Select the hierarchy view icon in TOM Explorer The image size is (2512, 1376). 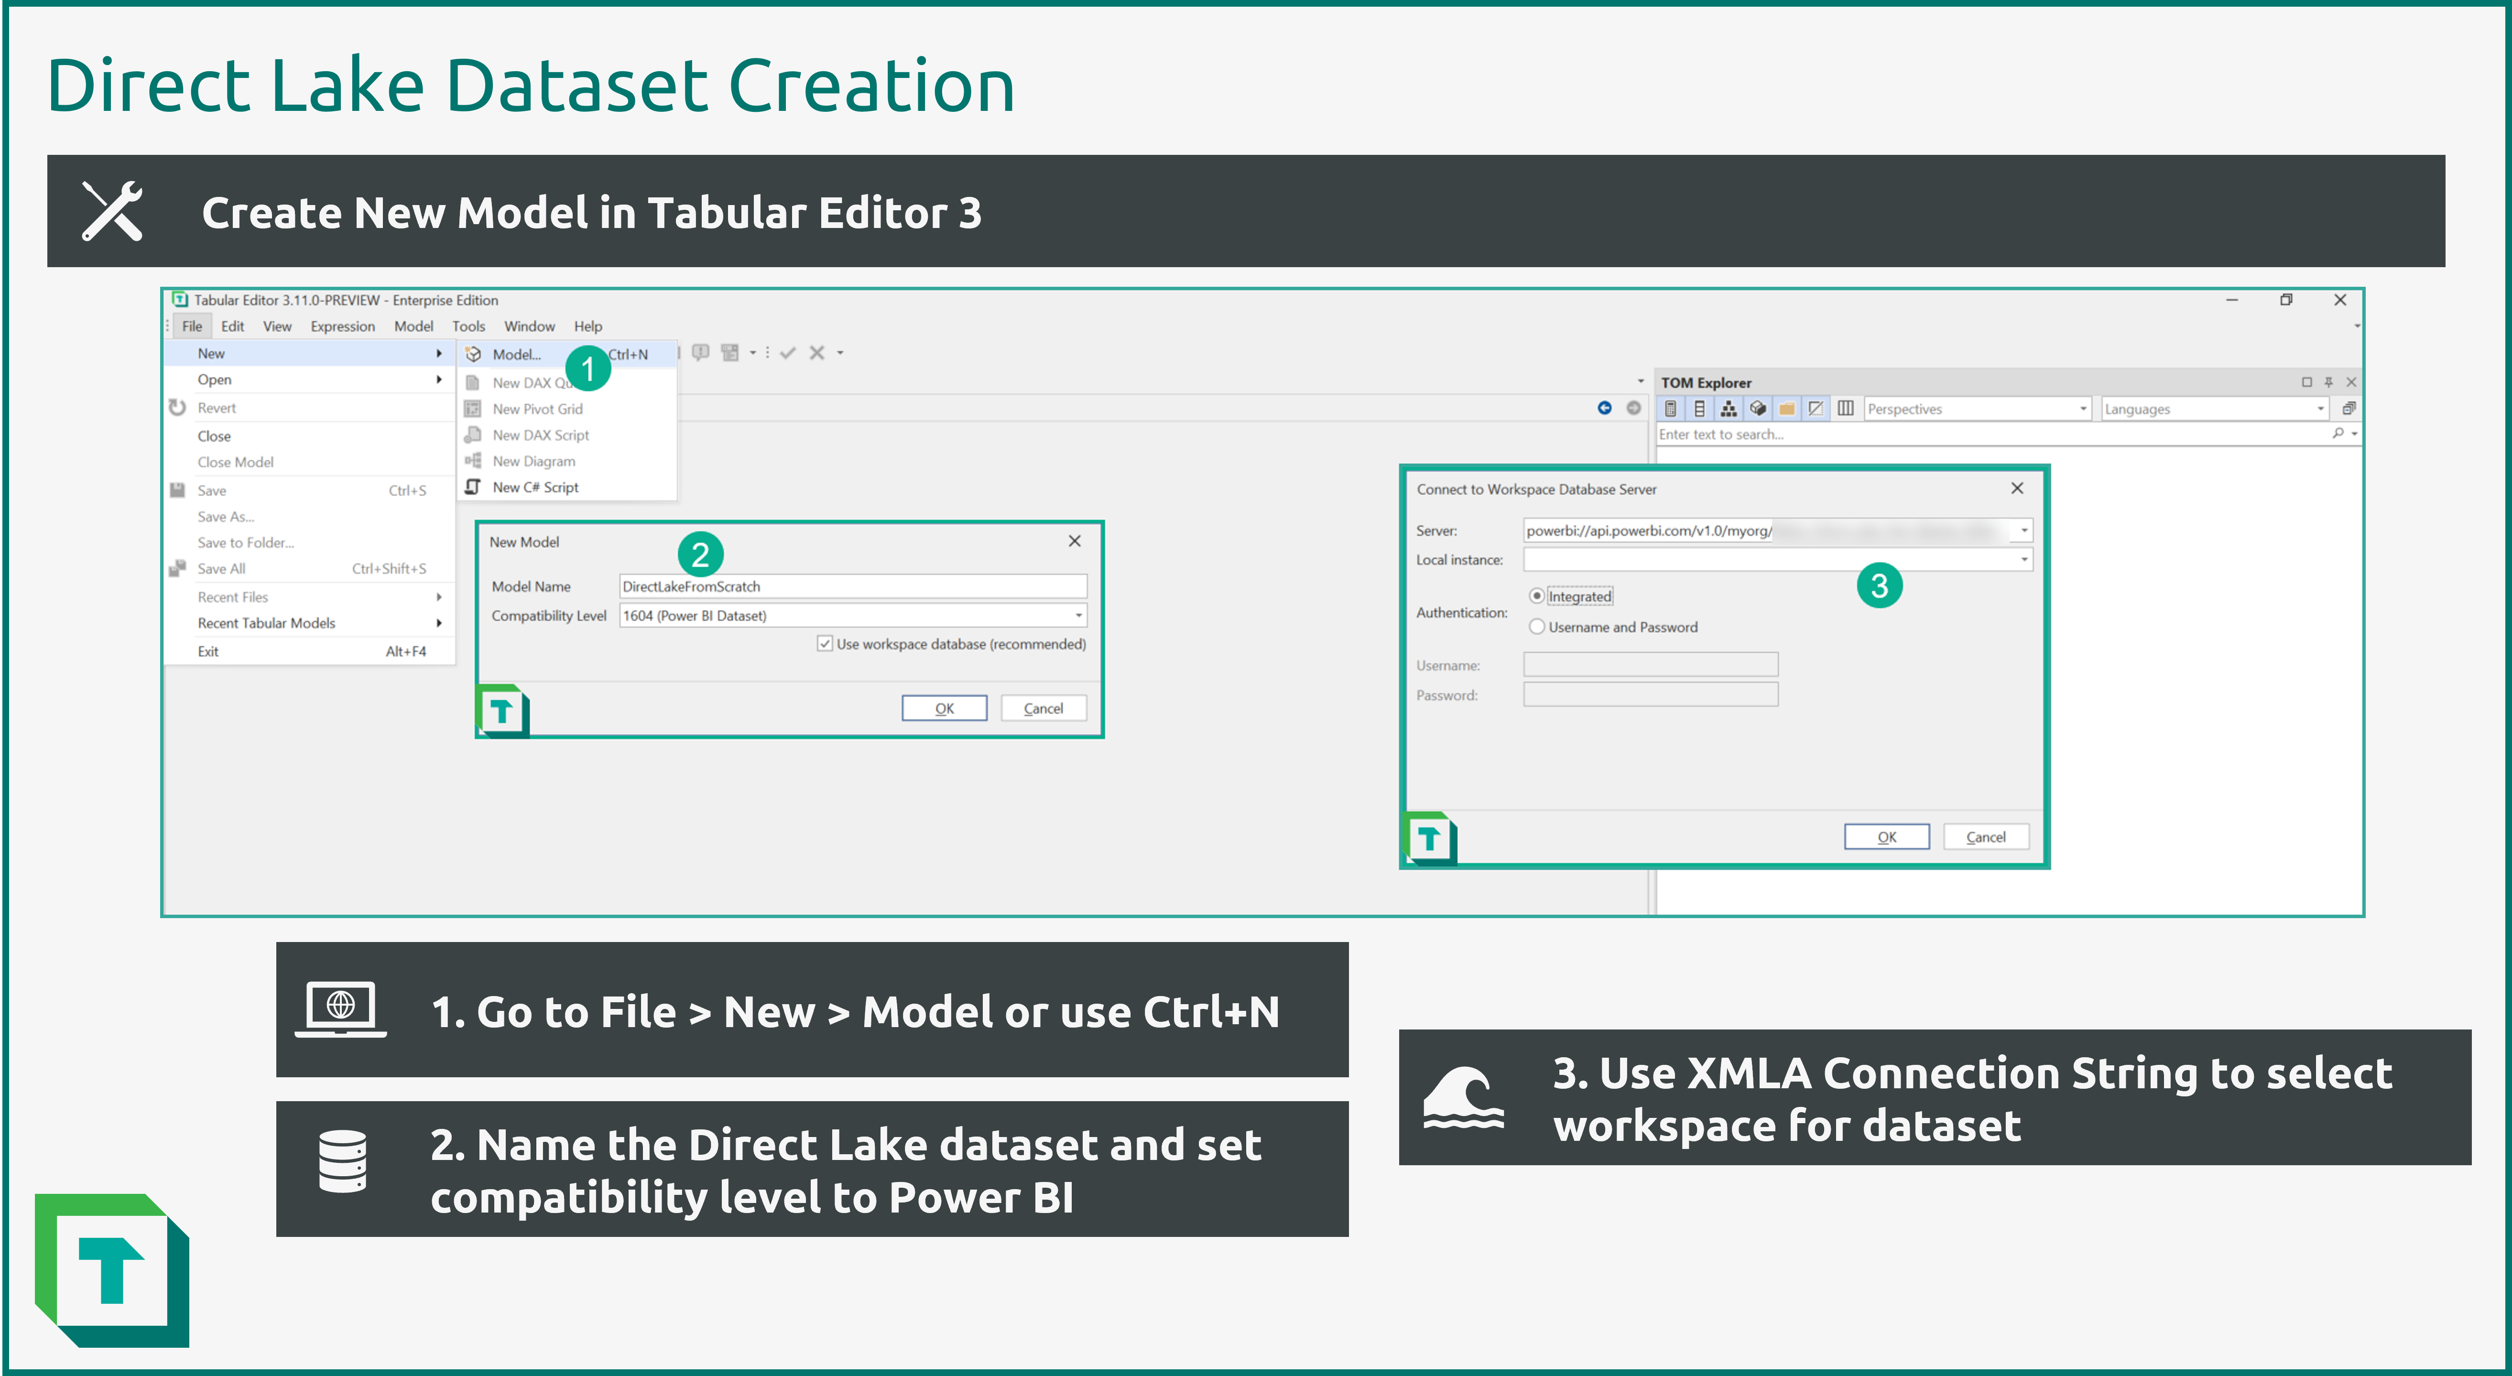[1728, 408]
